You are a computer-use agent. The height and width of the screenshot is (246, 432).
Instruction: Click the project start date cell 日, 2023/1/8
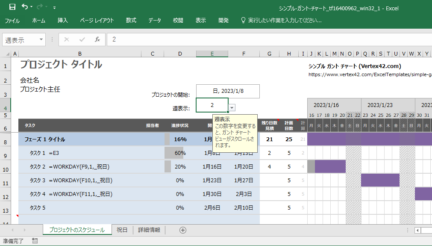point(228,91)
